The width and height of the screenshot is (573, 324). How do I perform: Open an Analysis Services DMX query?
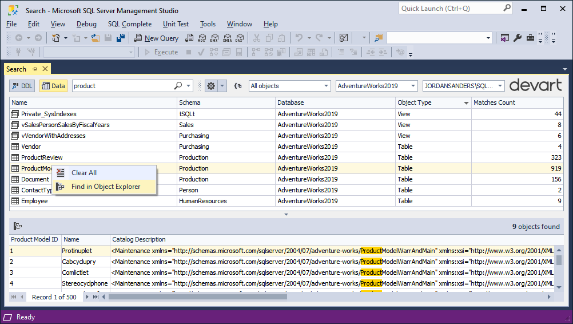(214, 38)
